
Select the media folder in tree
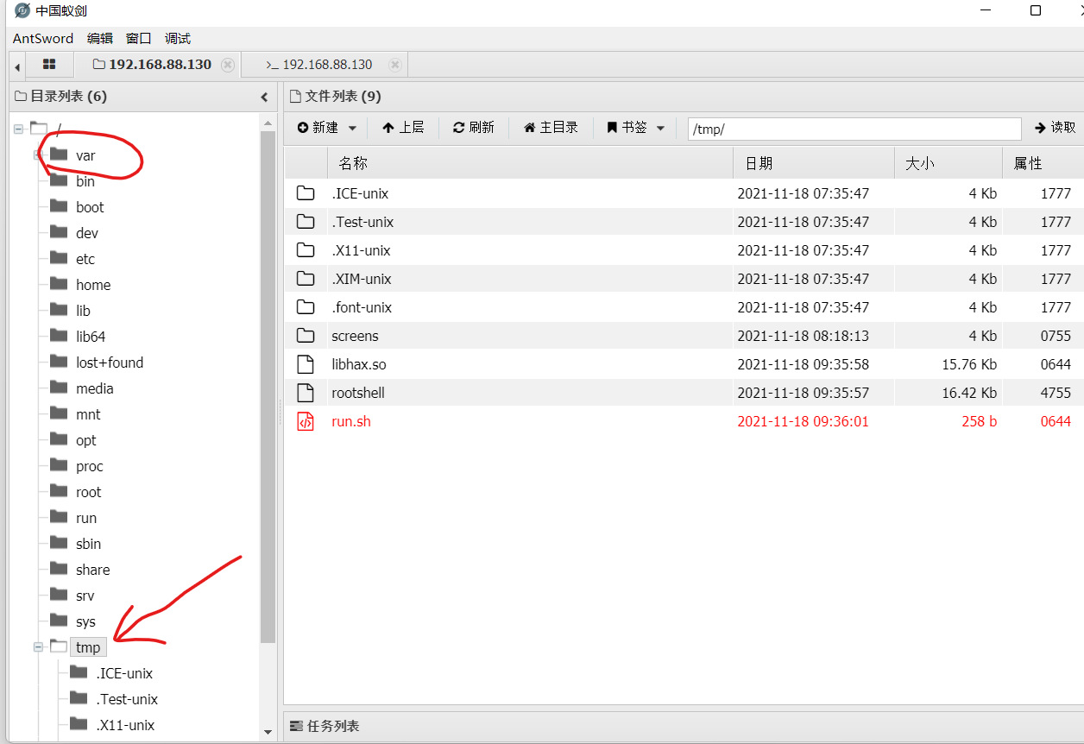click(x=95, y=388)
